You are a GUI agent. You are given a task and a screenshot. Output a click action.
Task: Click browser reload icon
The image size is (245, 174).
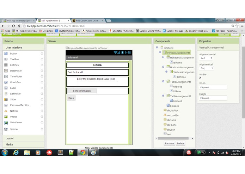13,26
